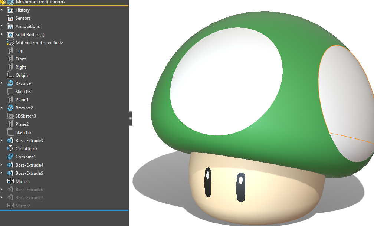Click the Boss-Extrude4 feature icon
The image size is (374, 226).
10,165
